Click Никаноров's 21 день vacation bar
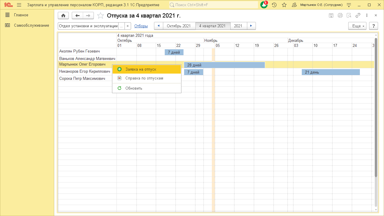This screenshot has width=384, height=216. pyautogui.click(x=331, y=72)
